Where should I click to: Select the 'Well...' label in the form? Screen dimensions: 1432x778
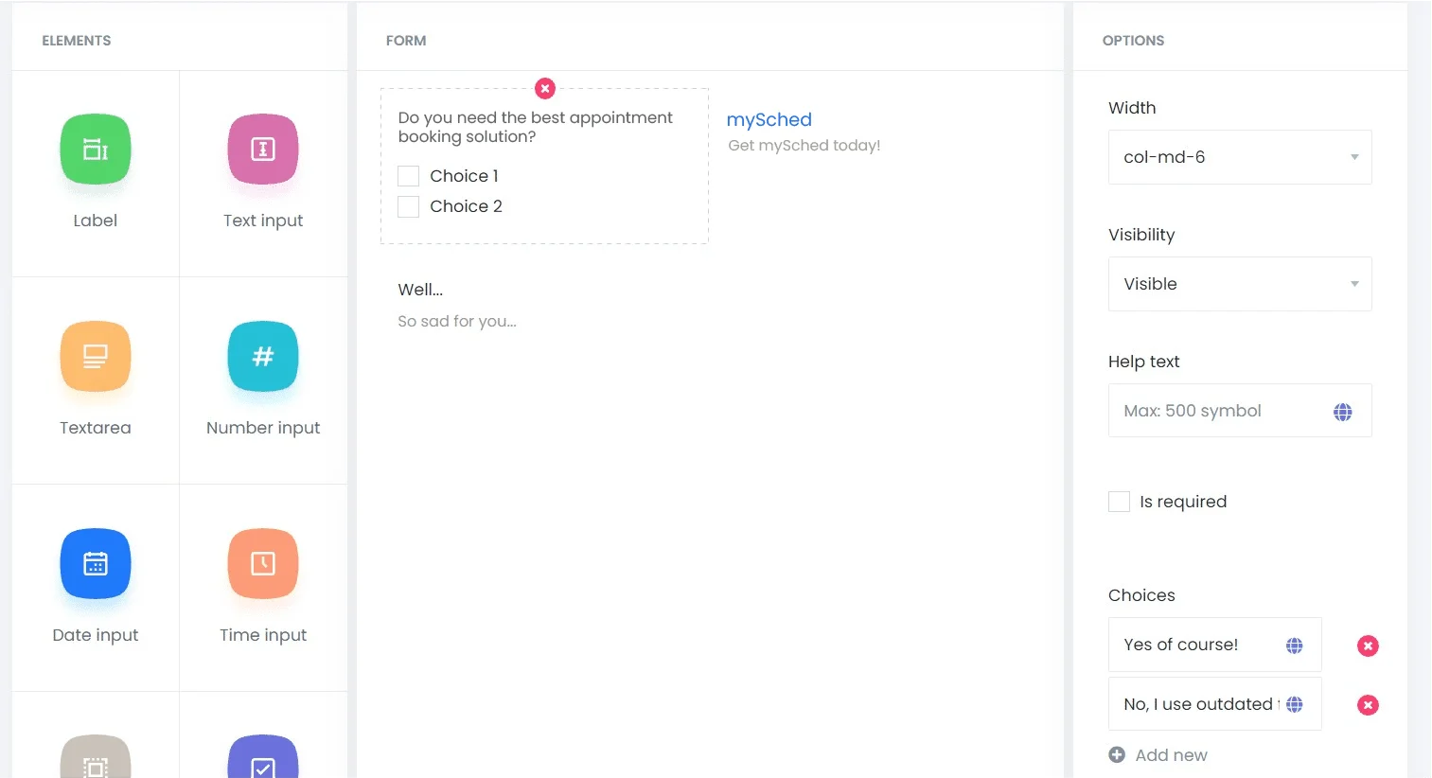click(x=420, y=290)
